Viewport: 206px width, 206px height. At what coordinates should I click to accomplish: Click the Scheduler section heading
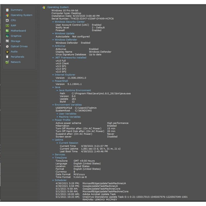coord(61,180)
